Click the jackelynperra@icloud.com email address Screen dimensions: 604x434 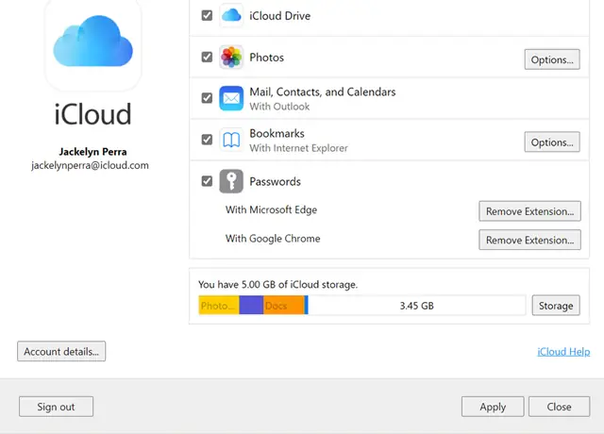(x=90, y=165)
